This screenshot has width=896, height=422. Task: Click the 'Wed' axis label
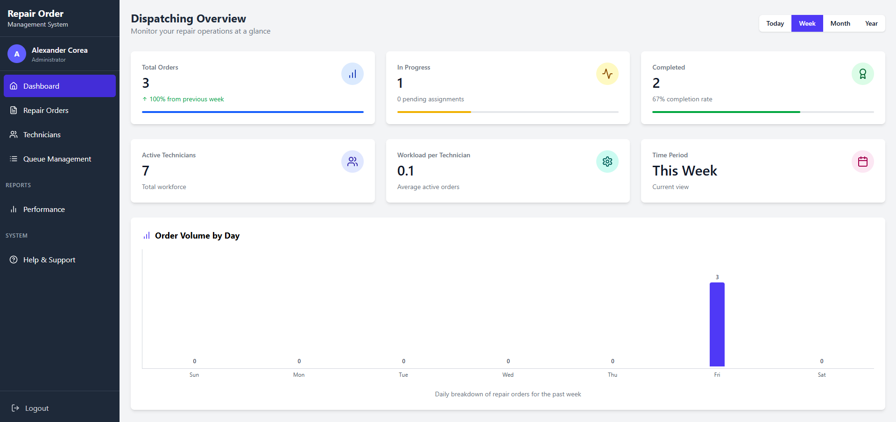click(508, 375)
